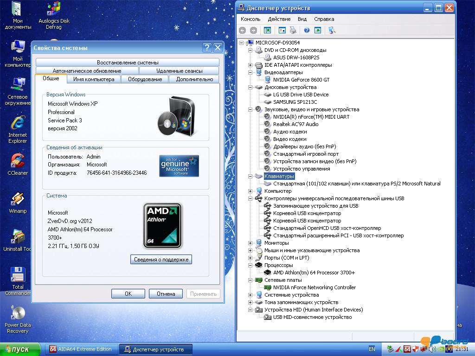Click the Сведения о поддержке button

click(x=161, y=260)
